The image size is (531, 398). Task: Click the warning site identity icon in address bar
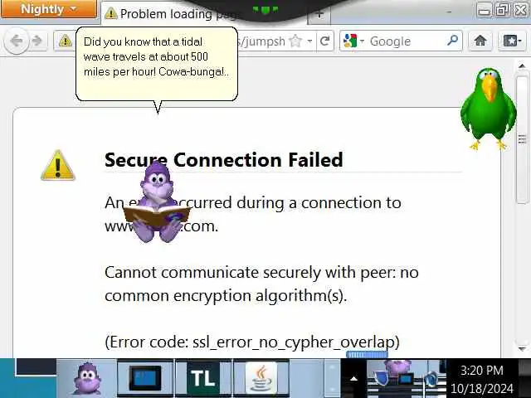65,41
